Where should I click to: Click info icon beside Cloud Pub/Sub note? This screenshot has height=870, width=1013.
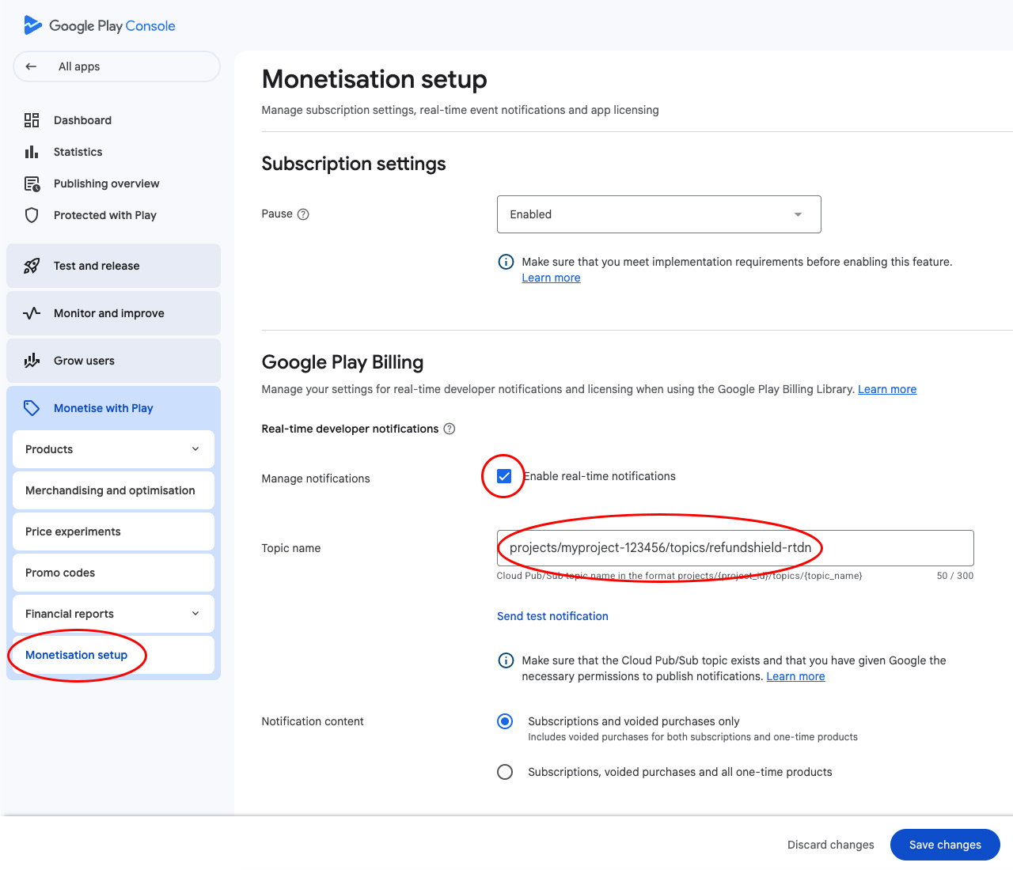[506, 660]
